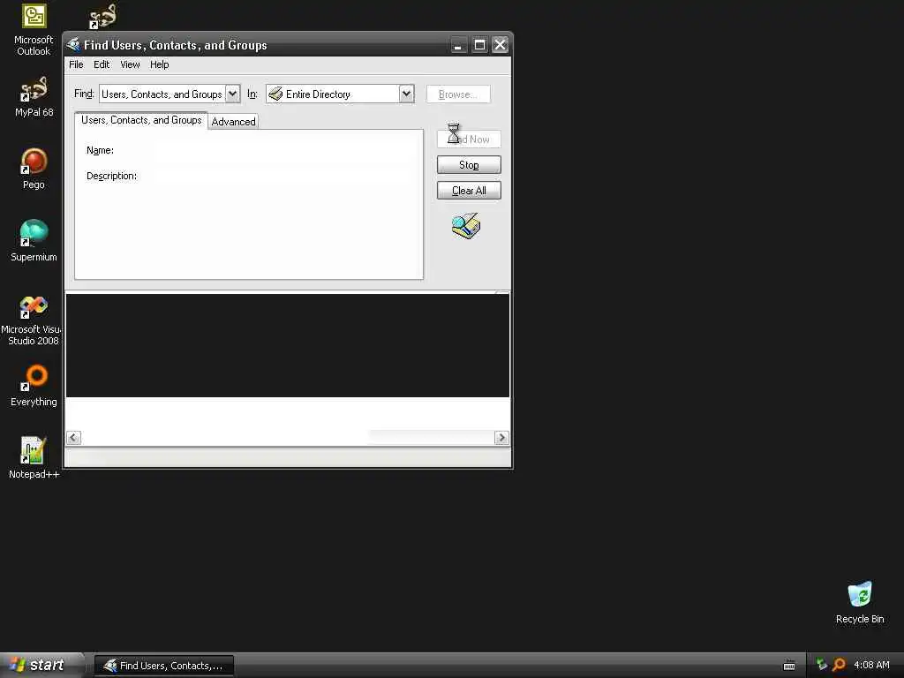Click the Find Users taskbar button
The width and height of the screenshot is (904, 678).
click(x=163, y=666)
